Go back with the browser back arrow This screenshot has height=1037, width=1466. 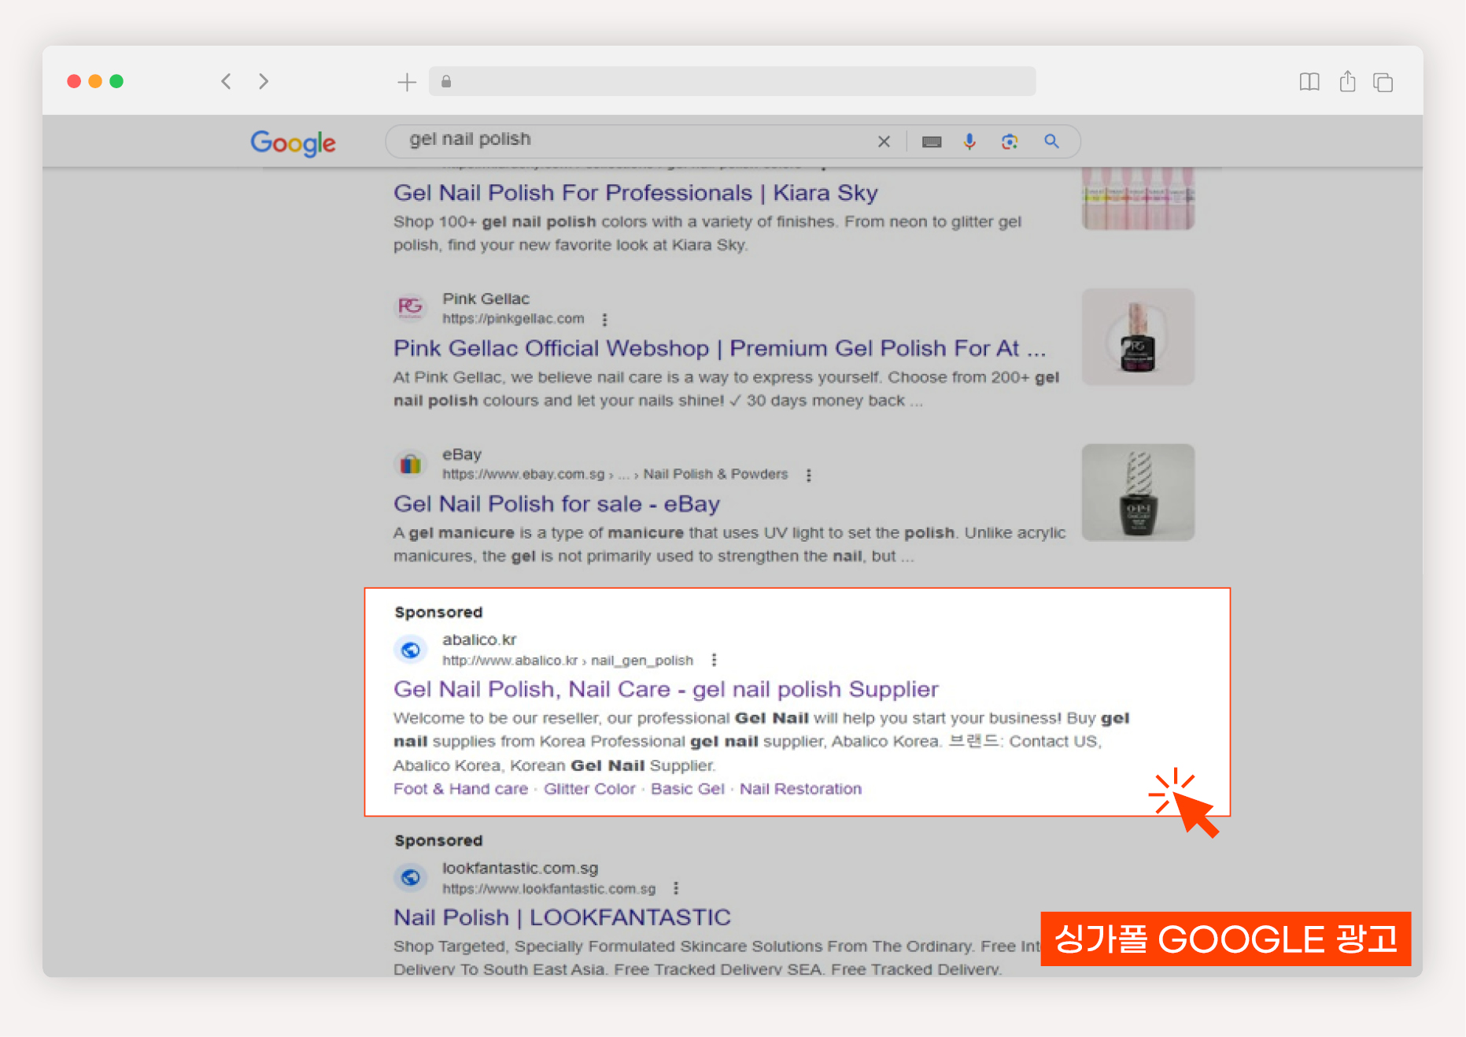[x=226, y=81]
